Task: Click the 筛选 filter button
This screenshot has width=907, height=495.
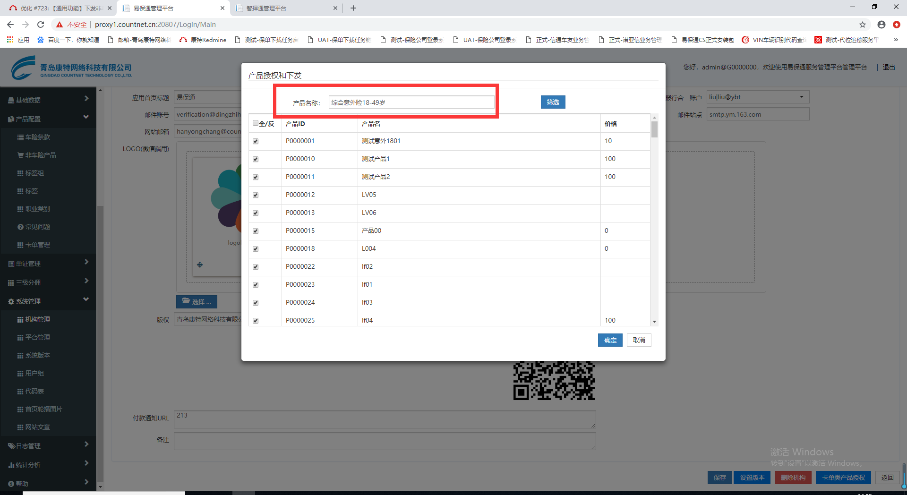Action: pyautogui.click(x=553, y=102)
